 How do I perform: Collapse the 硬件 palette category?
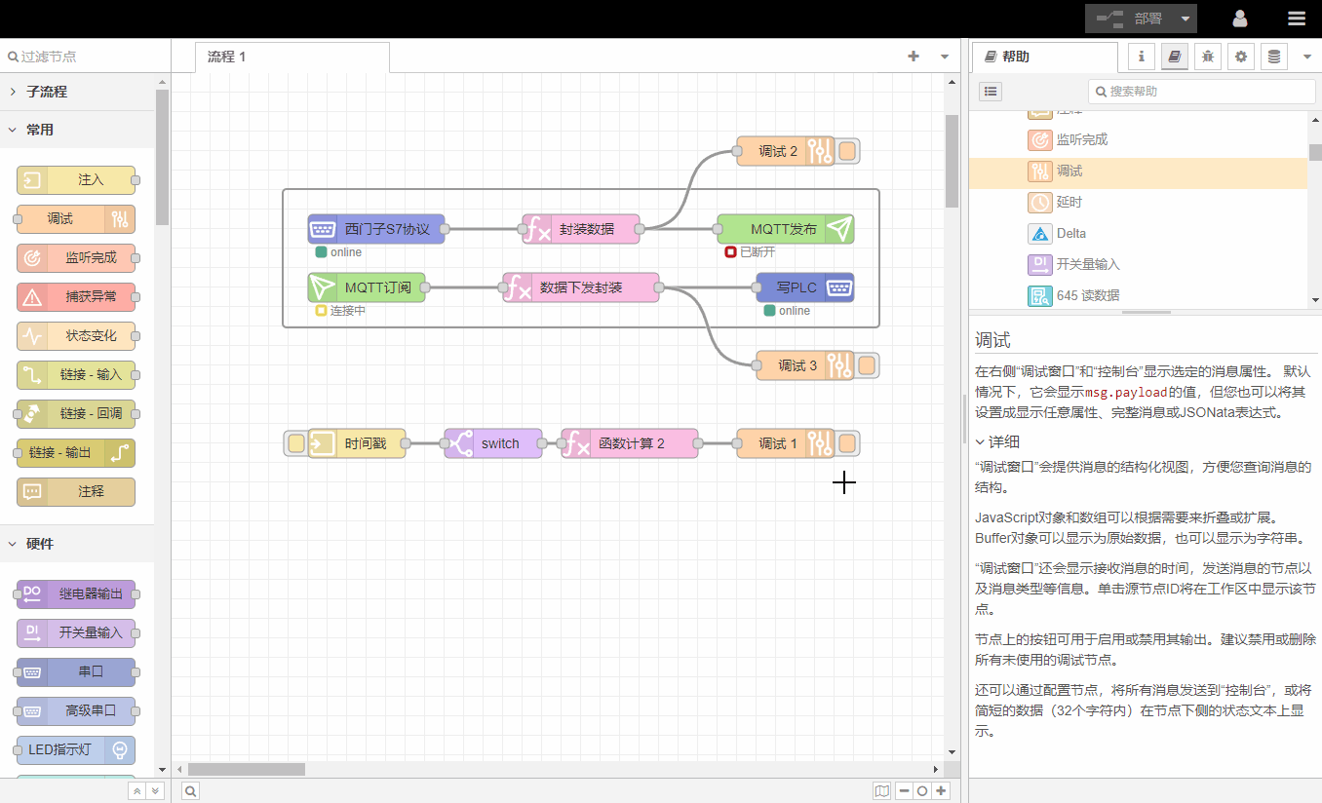[14, 544]
